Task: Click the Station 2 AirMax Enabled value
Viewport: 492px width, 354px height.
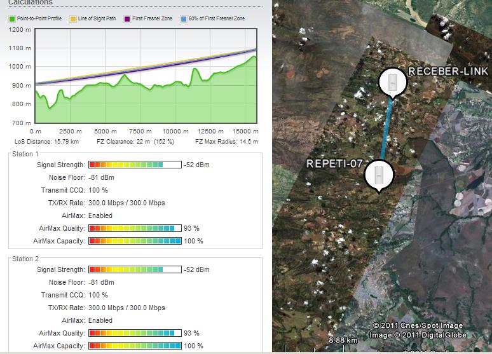Action: (x=100, y=320)
